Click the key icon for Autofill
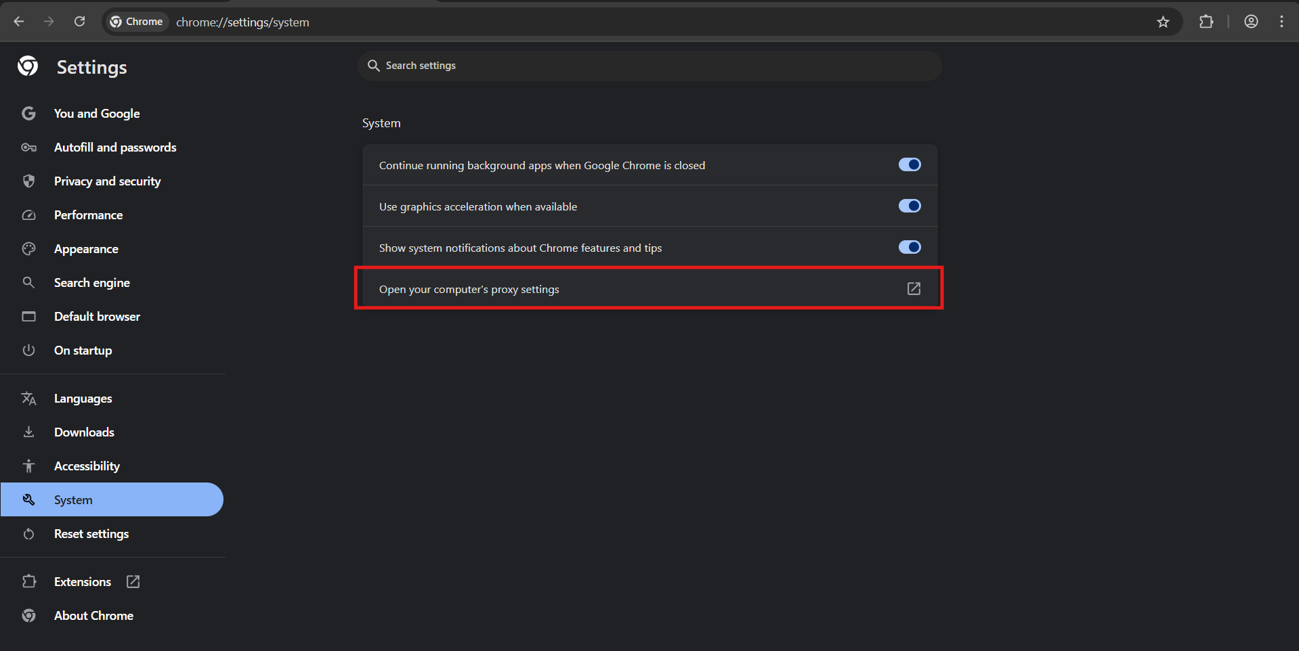Image resolution: width=1299 pixels, height=651 pixels. [x=28, y=148]
